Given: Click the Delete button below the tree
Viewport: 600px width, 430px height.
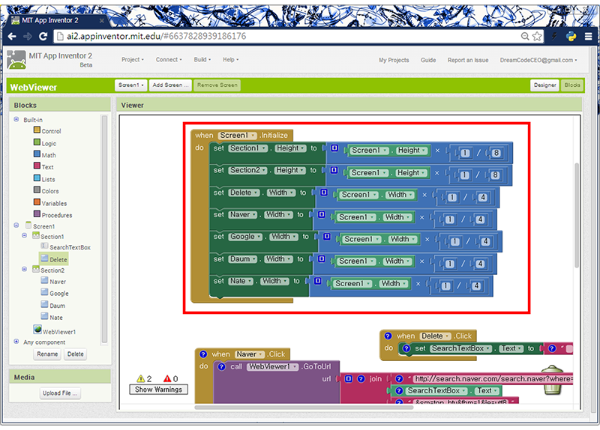Looking at the screenshot, I should click(x=76, y=354).
